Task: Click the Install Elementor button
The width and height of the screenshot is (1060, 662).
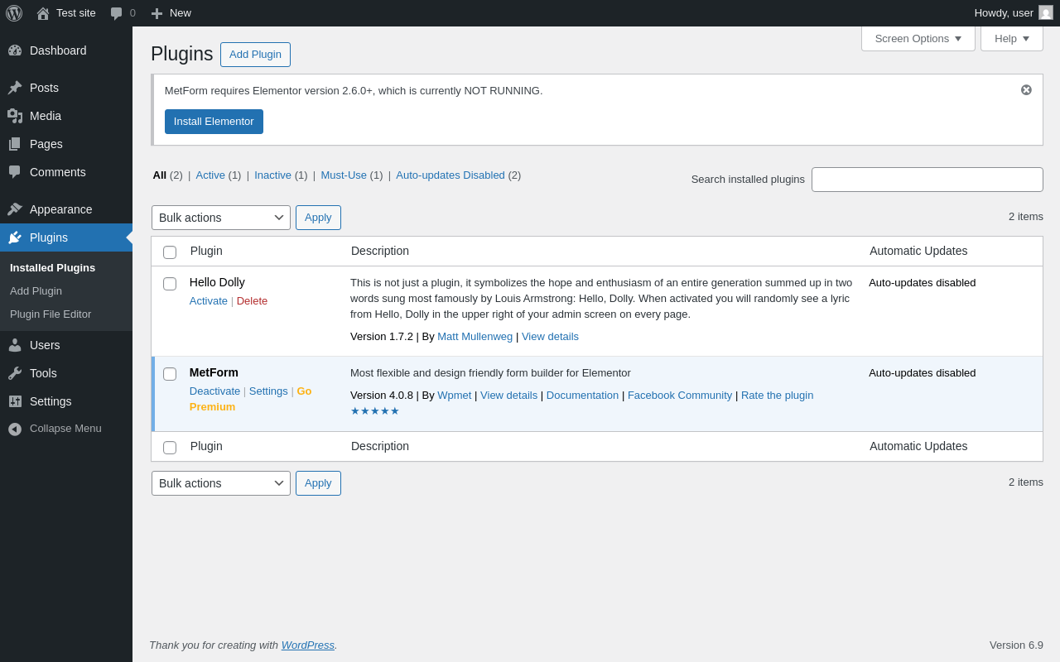Action: [214, 122]
